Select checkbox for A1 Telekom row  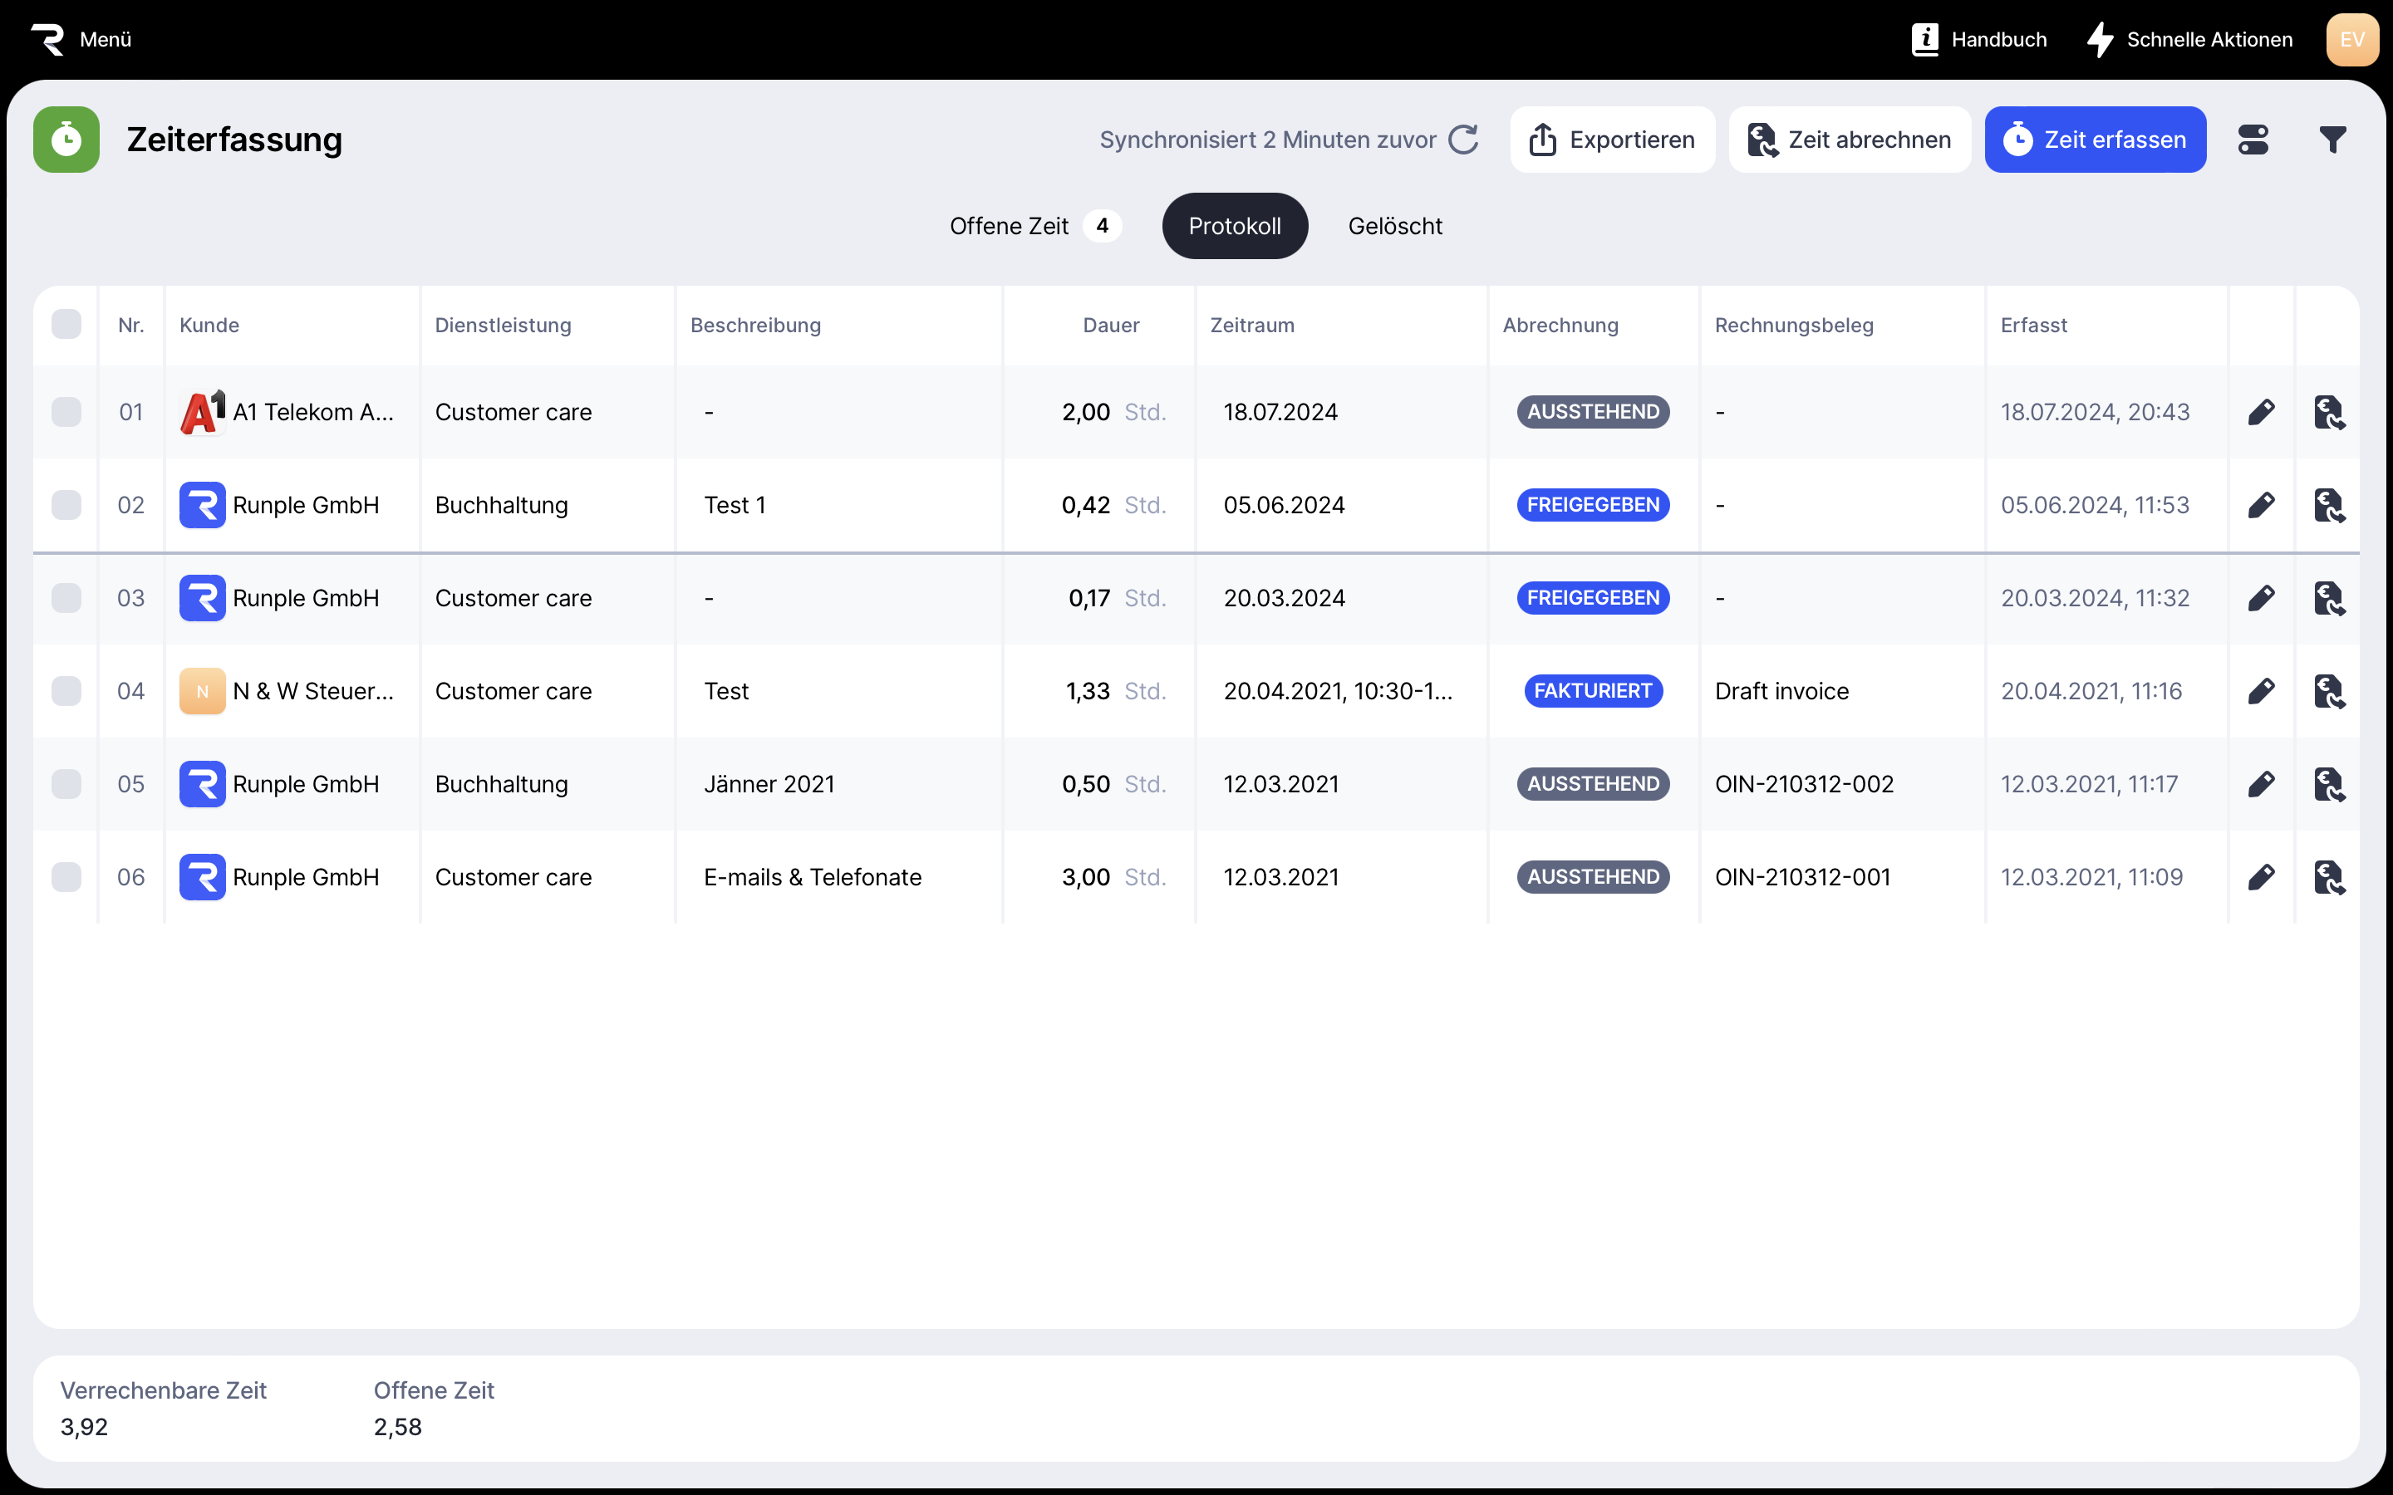tap(66, 412)
